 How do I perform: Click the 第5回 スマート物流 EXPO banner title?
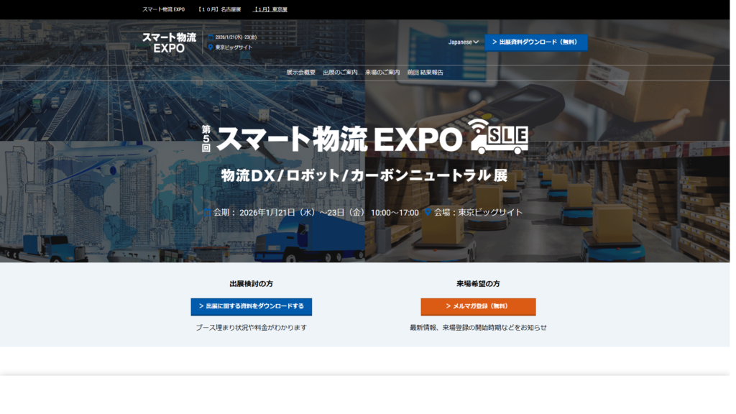(332, 139)
